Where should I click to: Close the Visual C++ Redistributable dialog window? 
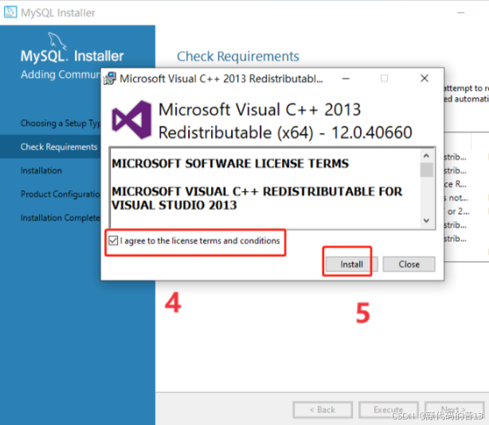pyautogui.click(x=424, y=78)
